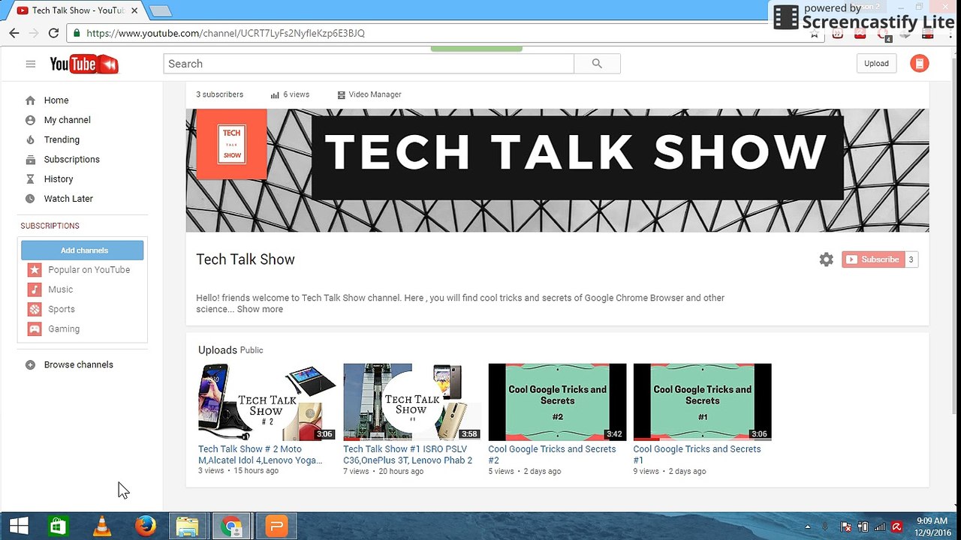Play Tech Talk Show #1 thumbnail
The width and height of the screenshot is (961, 540).
[x=412, y=402]
